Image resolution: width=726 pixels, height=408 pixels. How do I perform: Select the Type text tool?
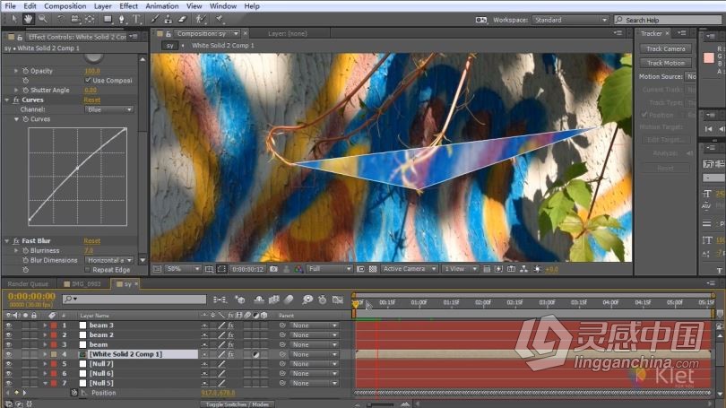(x=136, y=19)
